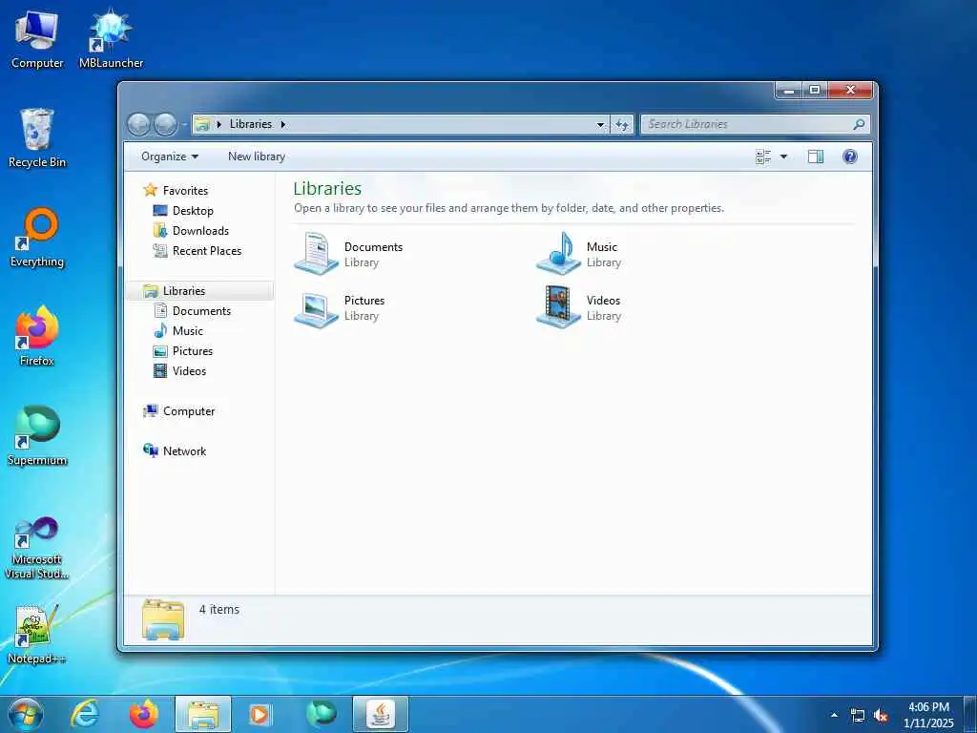Open Microsoft Visual Studio shortcut
Viewport: 977px width, 733px height.
37,549
